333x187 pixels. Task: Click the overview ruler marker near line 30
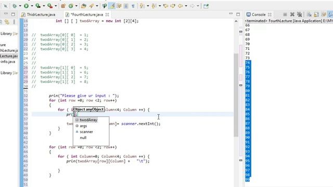240,85
